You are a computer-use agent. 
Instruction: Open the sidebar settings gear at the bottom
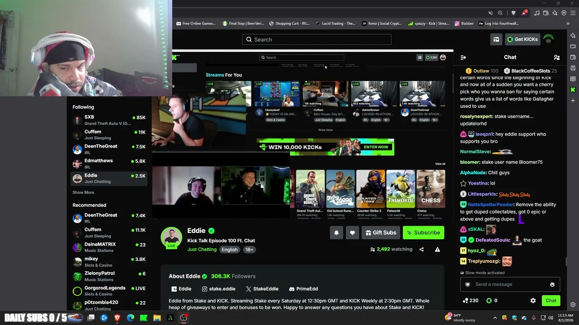[573, 305]
